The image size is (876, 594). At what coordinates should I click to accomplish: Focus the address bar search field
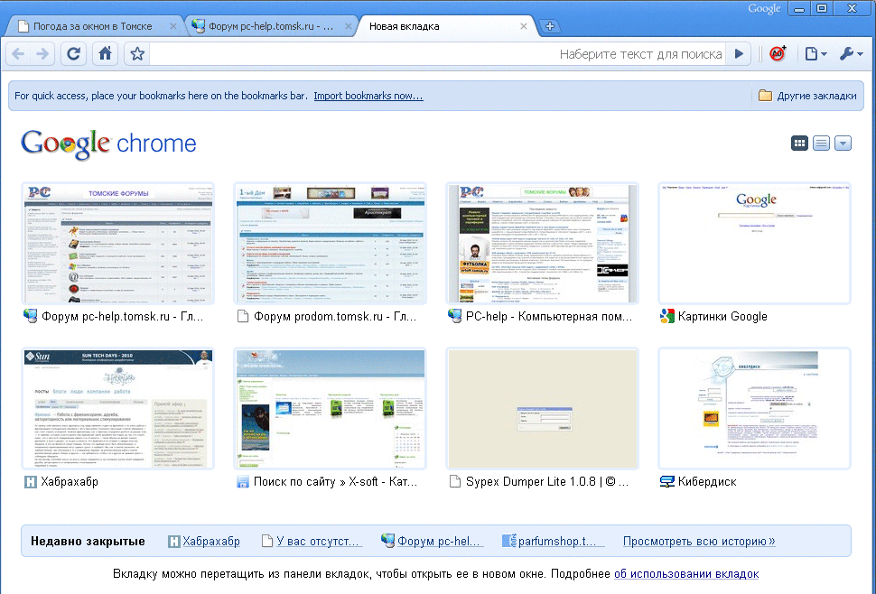[437, 54]
